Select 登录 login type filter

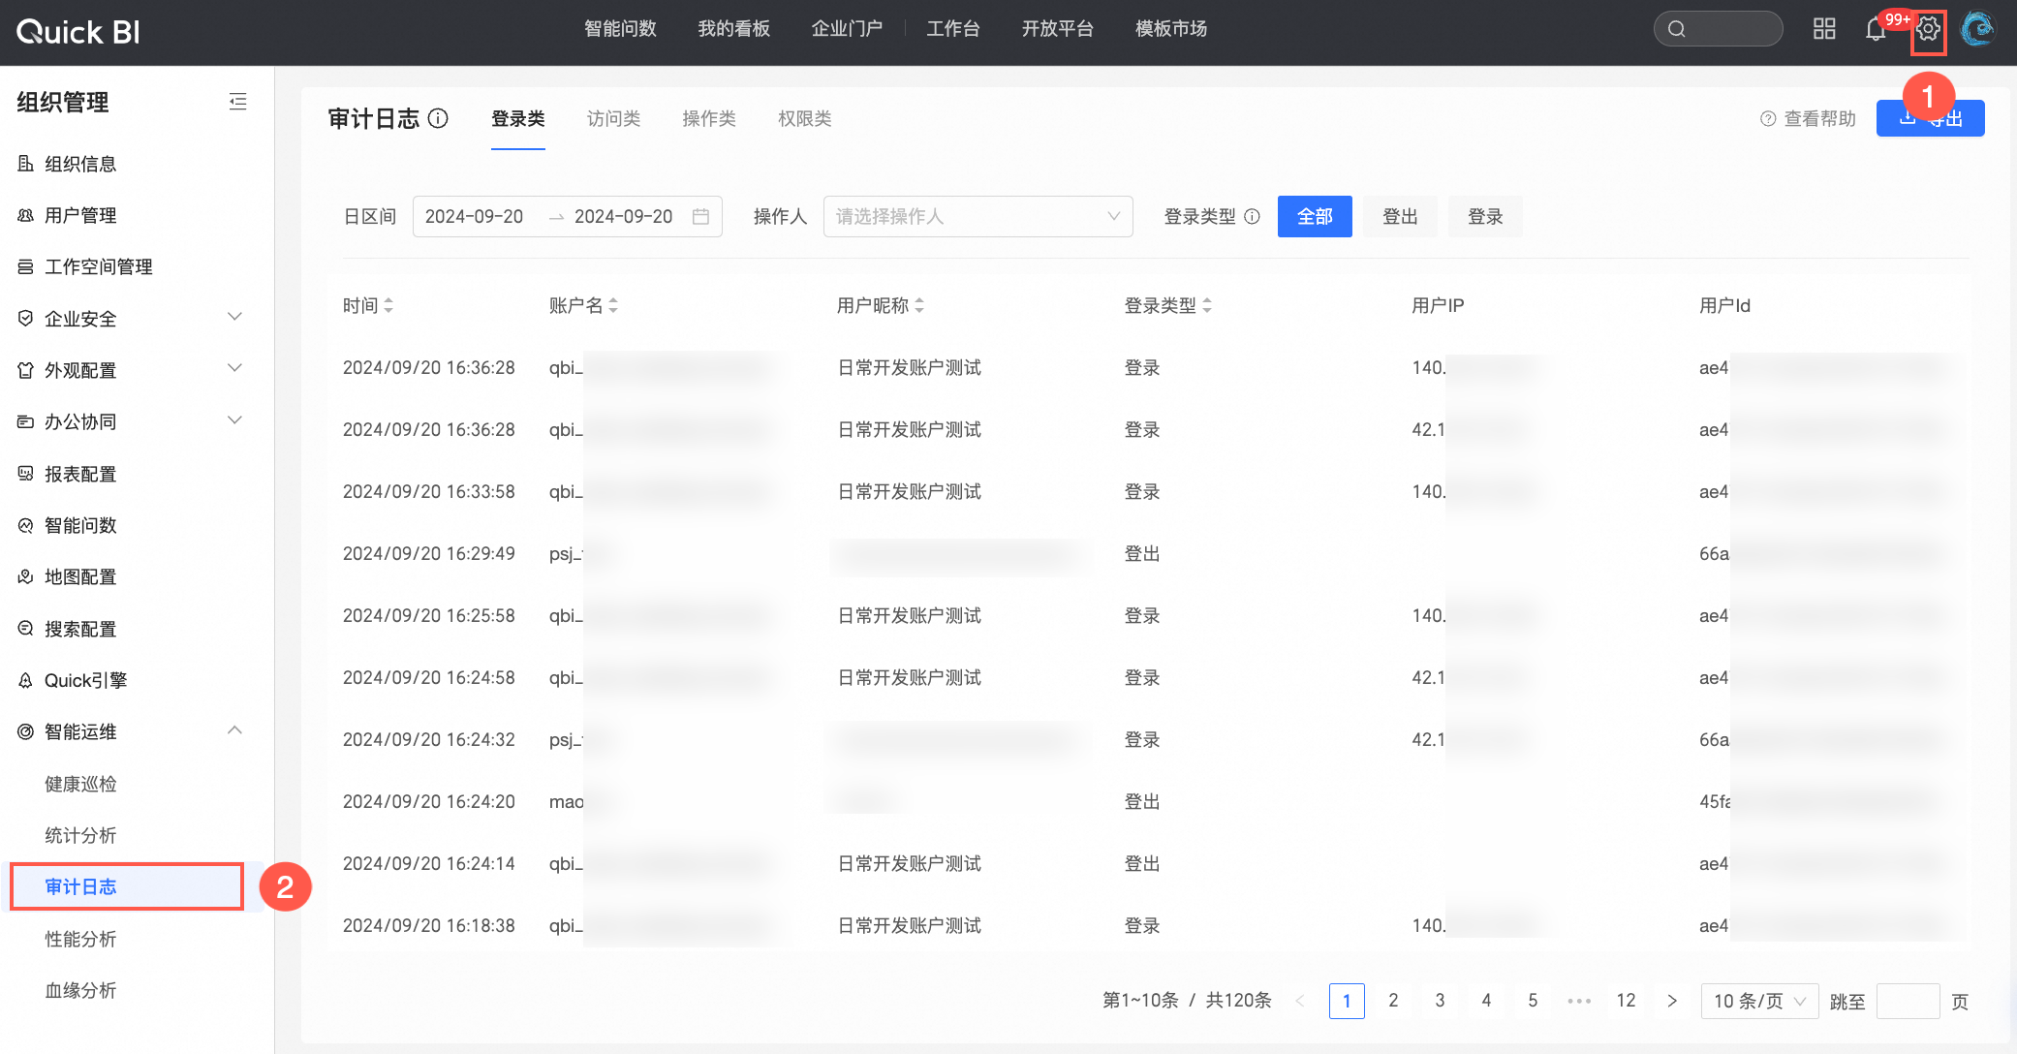click(x=1484, y=216)
